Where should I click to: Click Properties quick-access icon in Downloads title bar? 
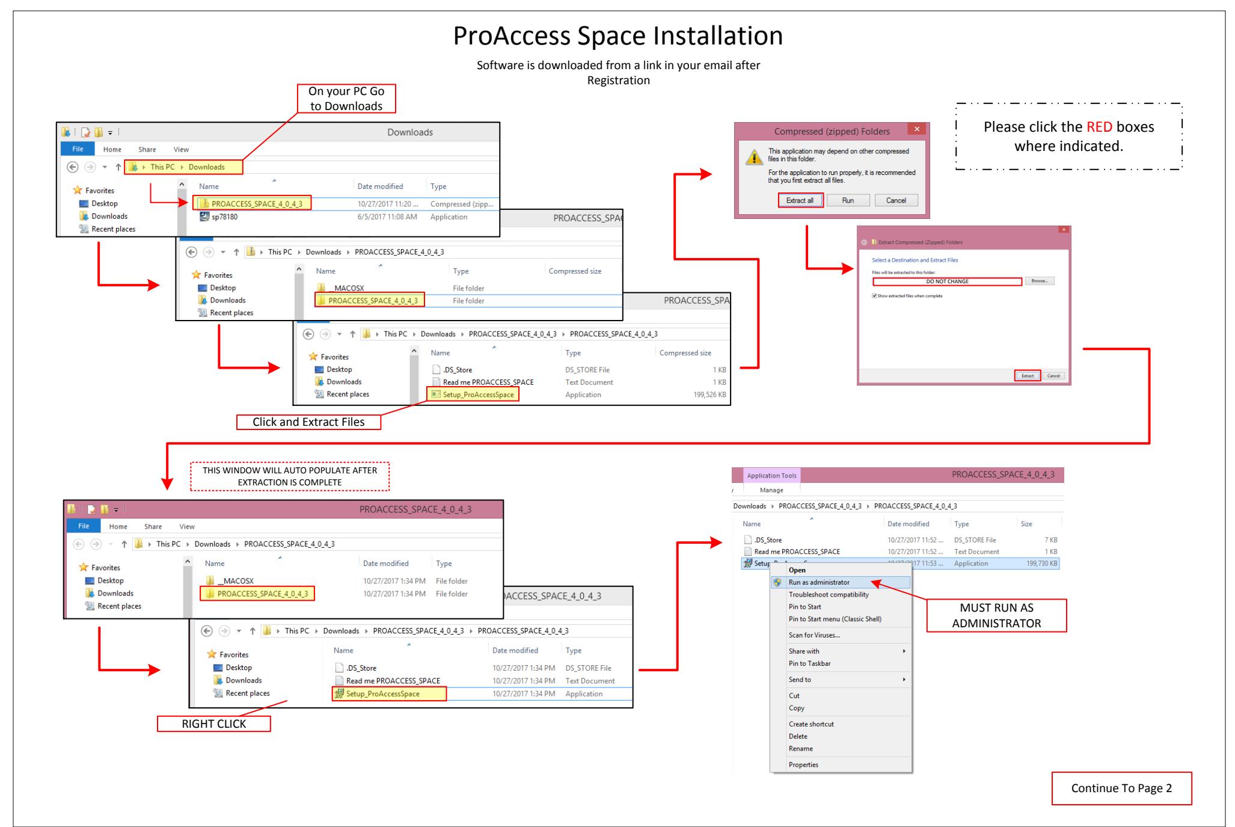[86, 132]
